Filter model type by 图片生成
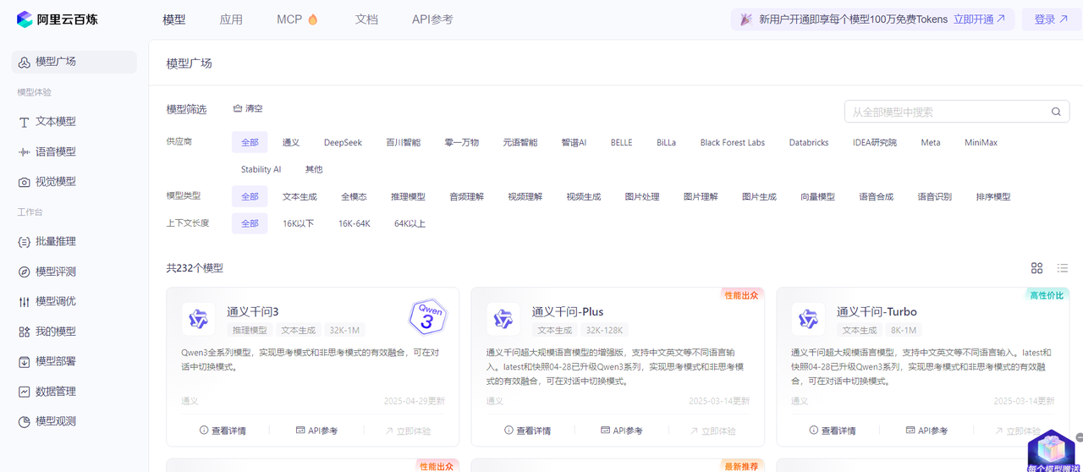 (759, 196)
